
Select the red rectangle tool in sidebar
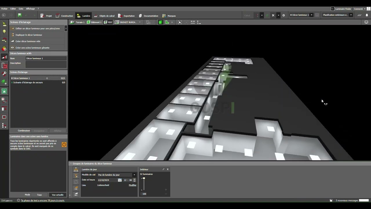pos(4,117)
